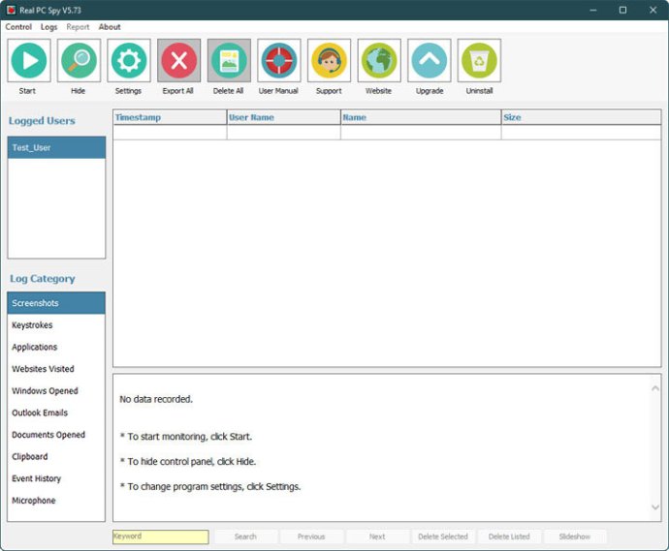Screen dimensions: 669x551
Task: Open the Logs menu
Action: coord(48,27)
